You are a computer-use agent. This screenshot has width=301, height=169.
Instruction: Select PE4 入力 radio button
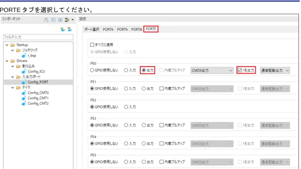coord(126,144)
